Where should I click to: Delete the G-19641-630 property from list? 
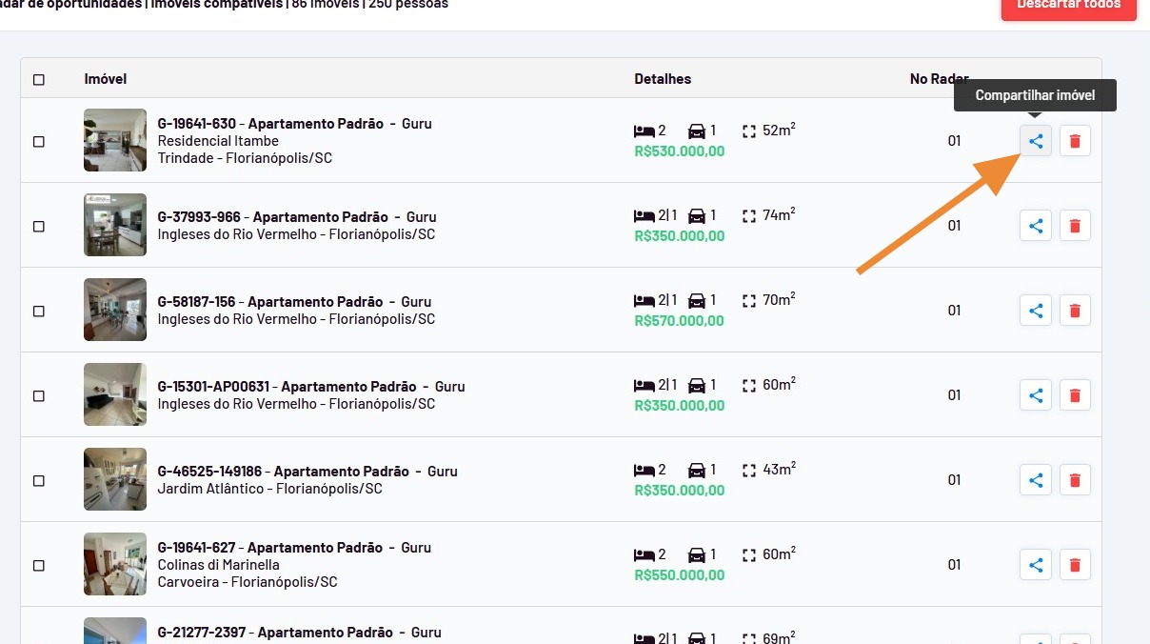(1075, 141)
